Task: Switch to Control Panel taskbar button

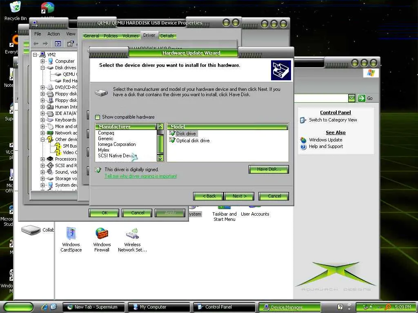Action: pyautogui.click(x=224, y=307)
